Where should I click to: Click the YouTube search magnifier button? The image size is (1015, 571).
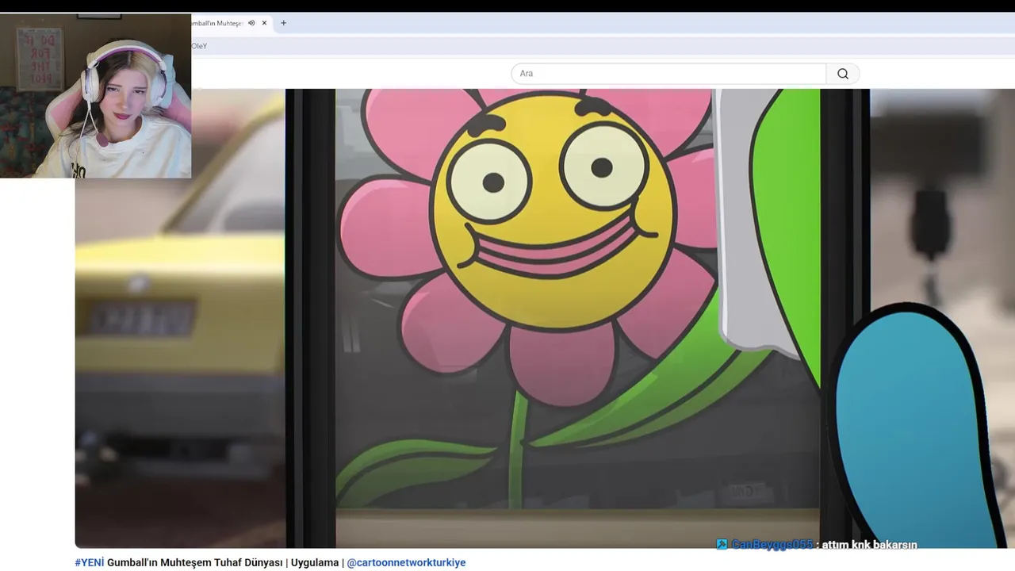842,74
